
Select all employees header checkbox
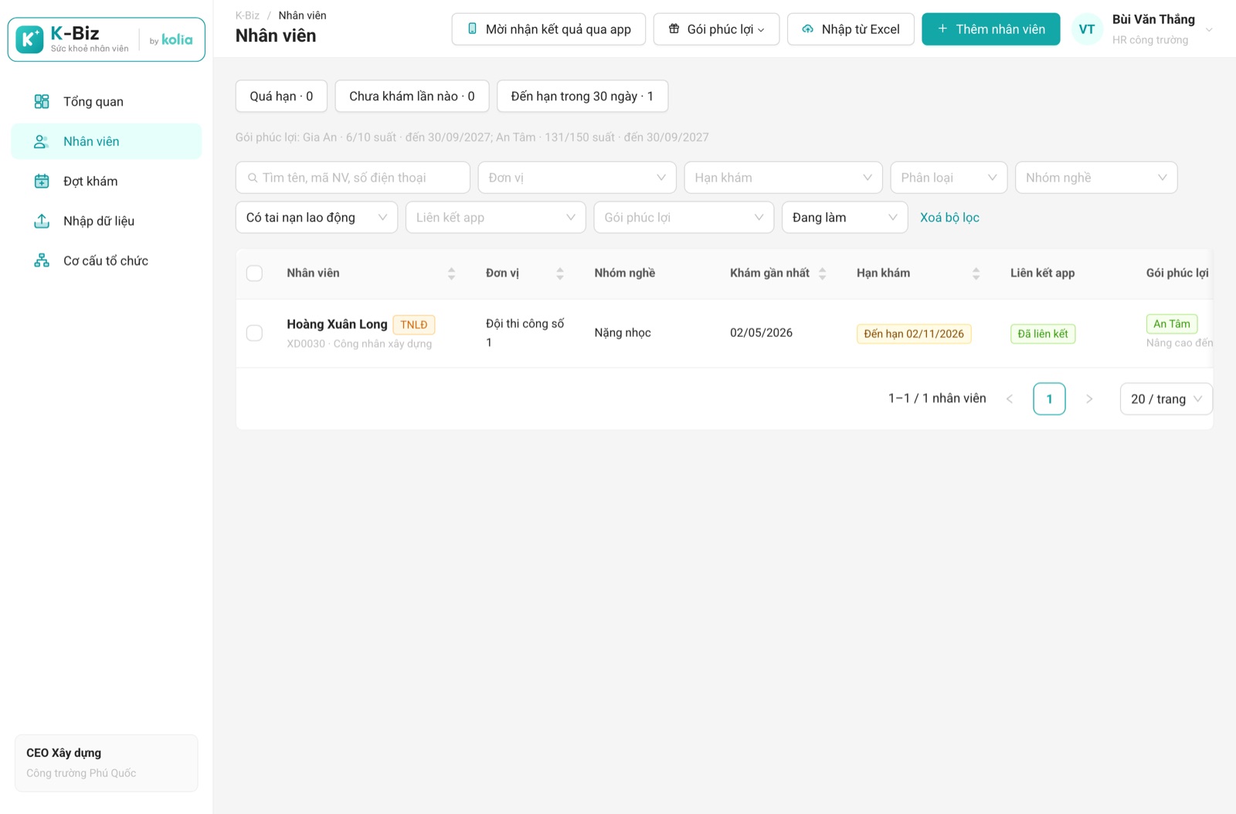pyautogui.click(x=254, y=273)
